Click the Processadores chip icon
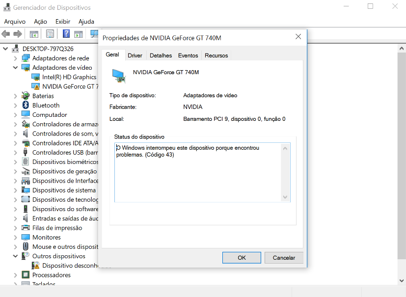 26,275
